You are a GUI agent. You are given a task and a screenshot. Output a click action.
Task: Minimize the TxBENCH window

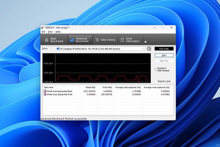pos(155,28)
